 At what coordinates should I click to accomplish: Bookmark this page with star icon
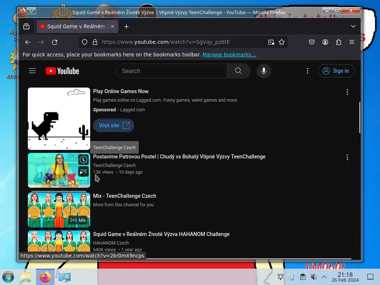click(282, 42)
